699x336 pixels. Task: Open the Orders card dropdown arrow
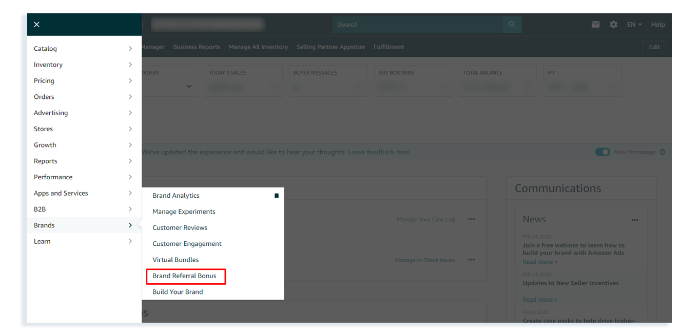(189, 87)
